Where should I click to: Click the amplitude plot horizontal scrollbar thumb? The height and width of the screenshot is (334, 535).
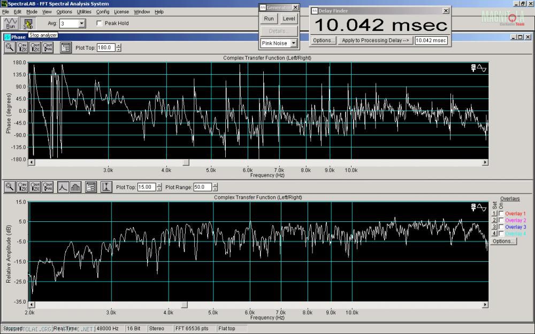pos(184,305)
